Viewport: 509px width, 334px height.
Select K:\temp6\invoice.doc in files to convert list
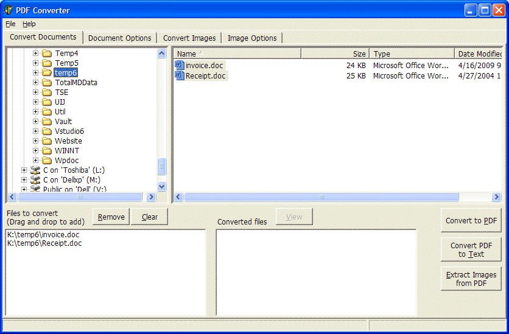pos(43,235)
